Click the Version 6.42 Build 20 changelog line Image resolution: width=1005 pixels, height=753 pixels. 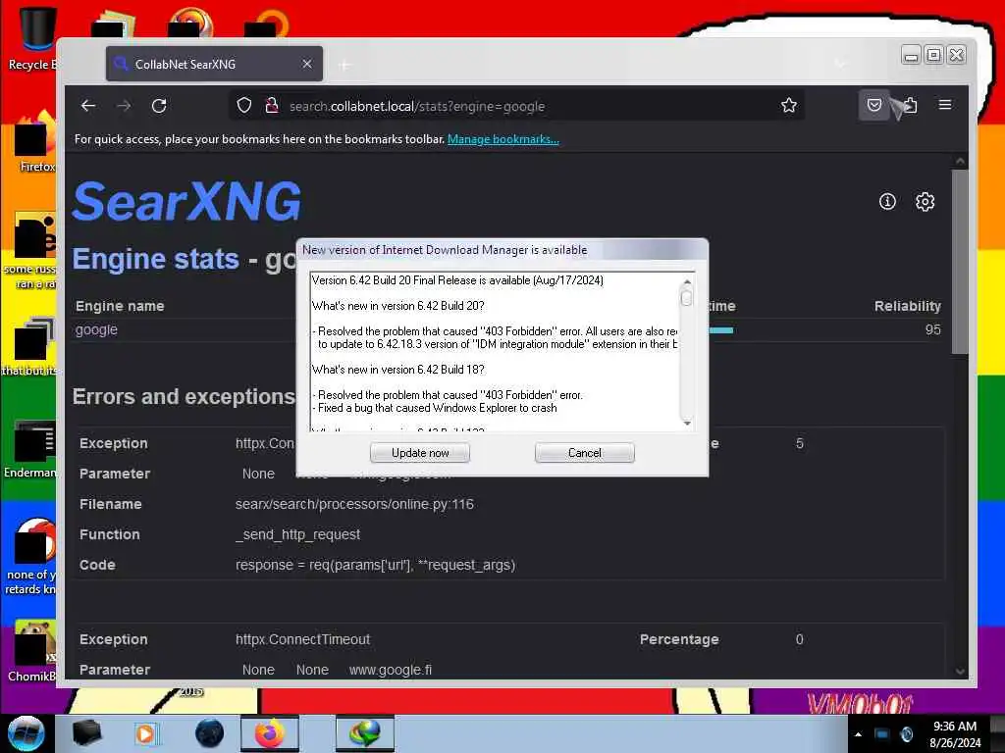[457, 279]
